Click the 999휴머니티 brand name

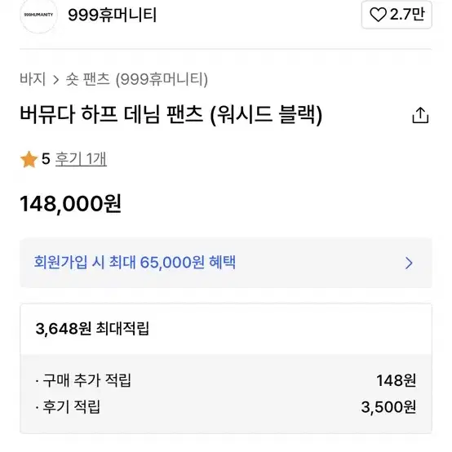click(112, 15)
